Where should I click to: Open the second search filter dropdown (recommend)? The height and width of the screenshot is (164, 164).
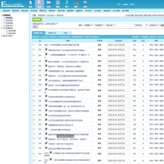click(99, 25)
